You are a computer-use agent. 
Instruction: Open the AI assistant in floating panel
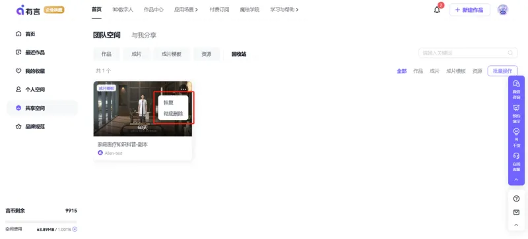(x=516, y=138)
